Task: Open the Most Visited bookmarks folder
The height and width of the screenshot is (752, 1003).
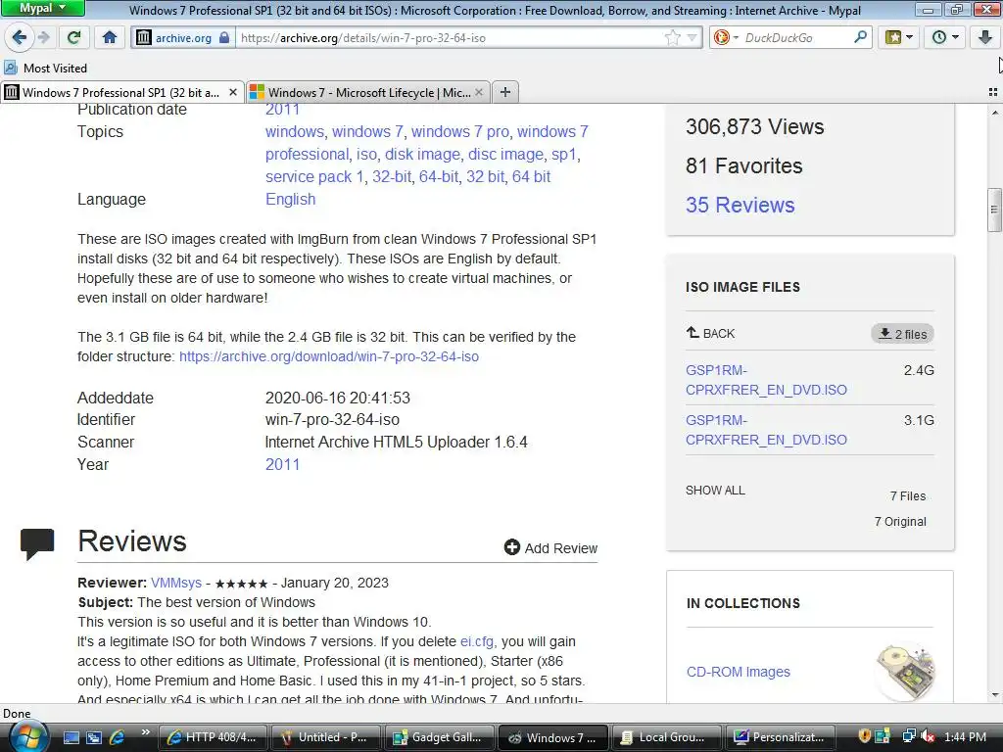Action: (x=45, y=68)
